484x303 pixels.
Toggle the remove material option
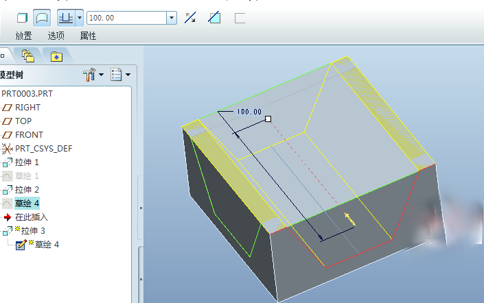(214, 18)
